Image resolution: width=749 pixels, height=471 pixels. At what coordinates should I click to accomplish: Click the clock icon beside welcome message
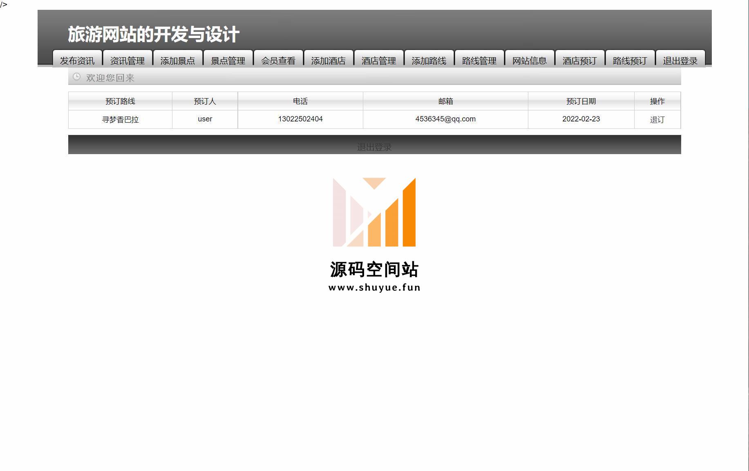(76, 77)
